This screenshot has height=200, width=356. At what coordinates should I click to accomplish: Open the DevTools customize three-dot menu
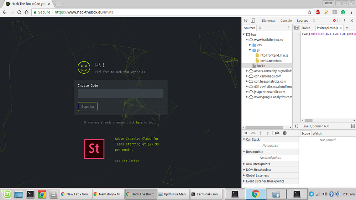[345, 21]
